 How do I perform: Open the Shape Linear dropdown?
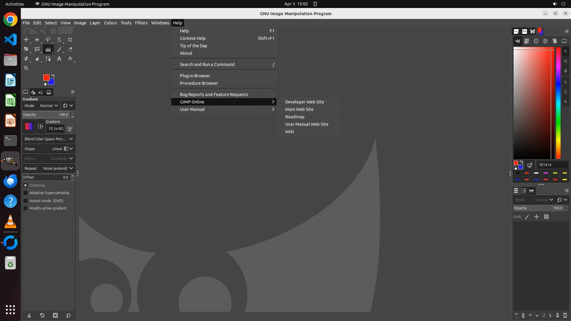point(48,149)
